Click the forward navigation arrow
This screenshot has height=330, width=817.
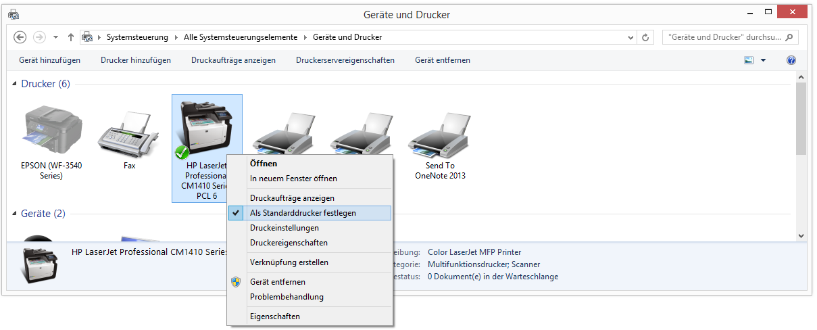39,37
